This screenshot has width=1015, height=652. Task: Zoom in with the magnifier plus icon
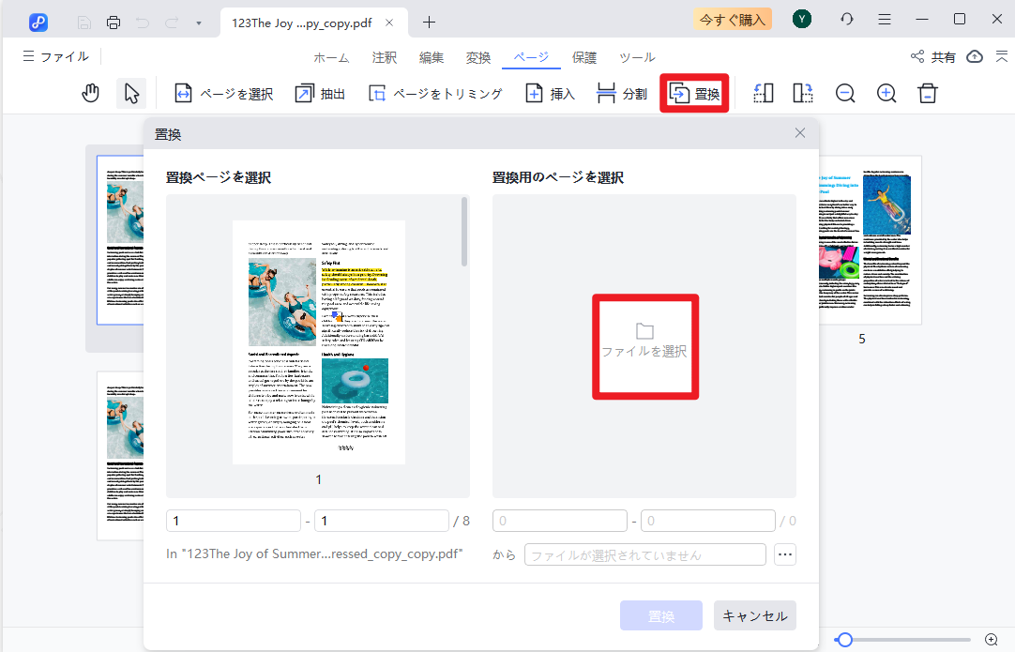point(886,93)
